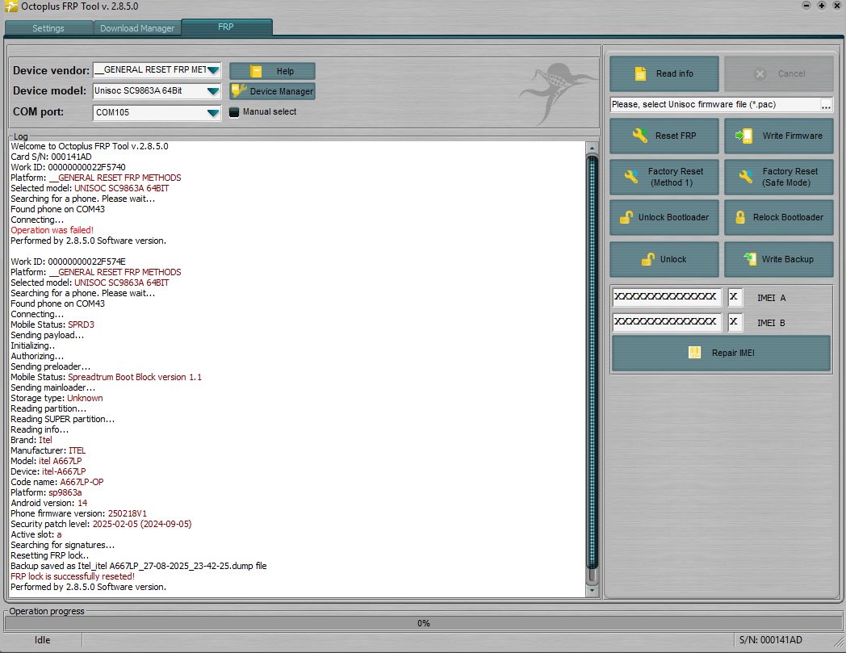Click the Repair IMEI button label

[x=733, y=353]
